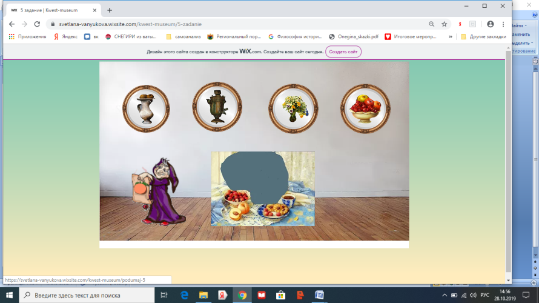This screenshot has width=539, height=303.
Task: Select the fruit bowl picture frame
Action: 365,108
